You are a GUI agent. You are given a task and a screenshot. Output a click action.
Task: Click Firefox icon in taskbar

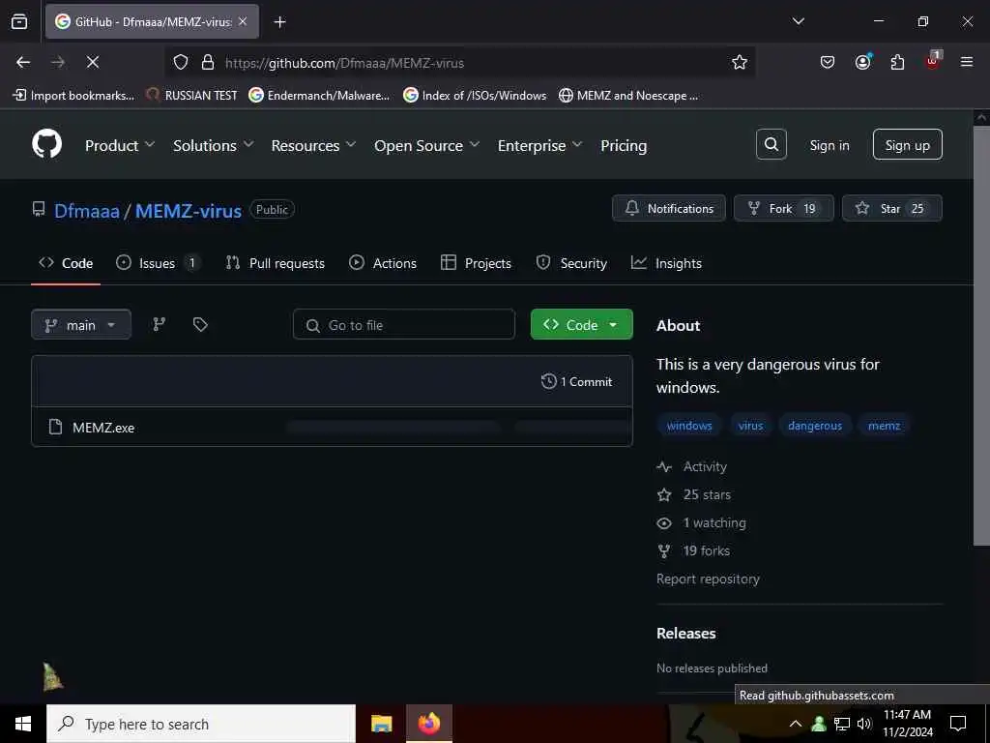tap(428, 724)
